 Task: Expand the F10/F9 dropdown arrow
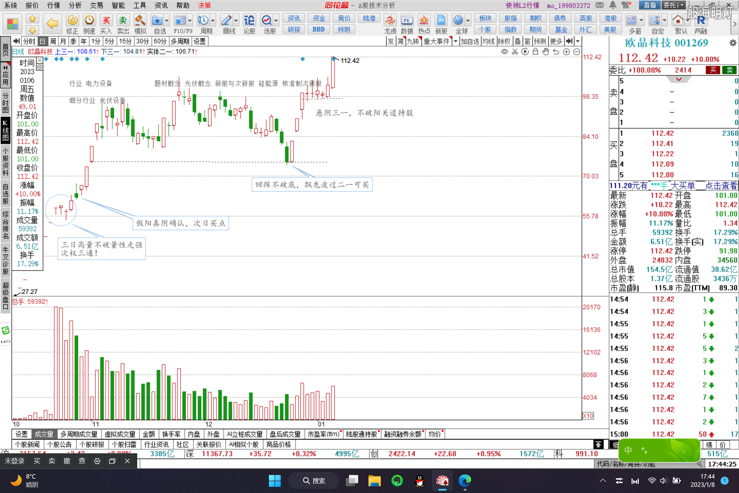pos(190,21)
